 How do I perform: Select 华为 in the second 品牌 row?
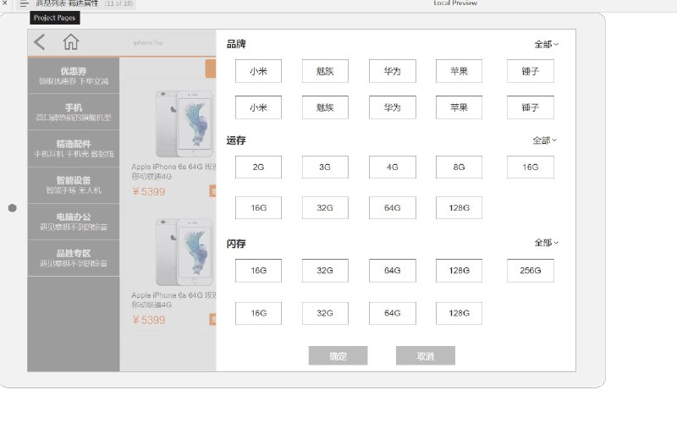[393, 107]
